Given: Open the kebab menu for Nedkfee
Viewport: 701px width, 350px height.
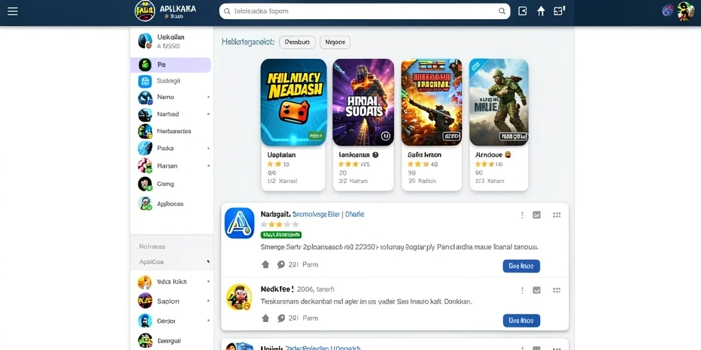Looking at the screenshot, I should (522, 290).
